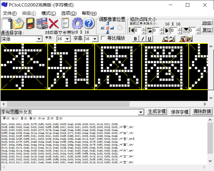Screen dimensions: 214x171
Task: Decrease the top-edge value stepper
Action: 161,32
